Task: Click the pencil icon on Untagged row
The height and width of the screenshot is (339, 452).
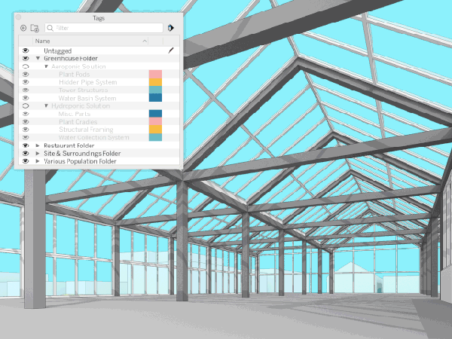Action: coord(171,50)
